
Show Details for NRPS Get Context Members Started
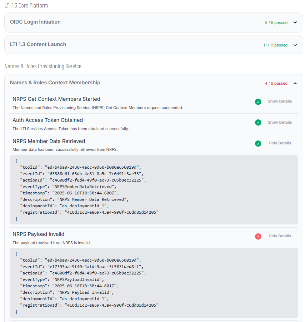click(x=280, y=101)
